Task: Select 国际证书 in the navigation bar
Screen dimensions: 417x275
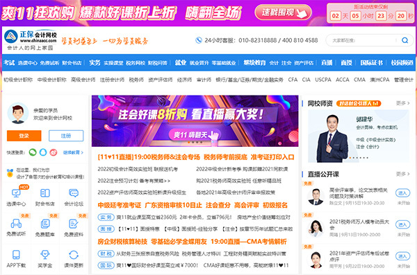Action: pos(371,63)
